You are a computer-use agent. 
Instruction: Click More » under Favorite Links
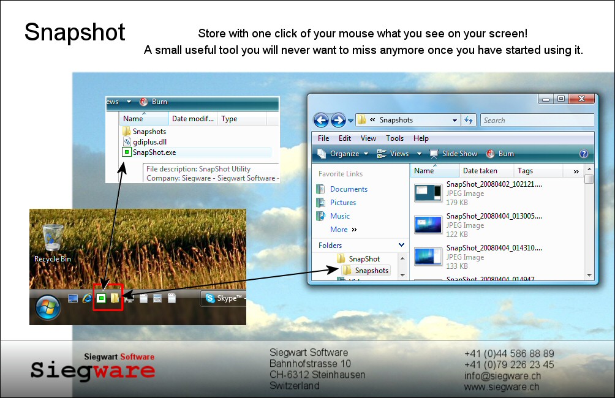(x=344, y=230)
